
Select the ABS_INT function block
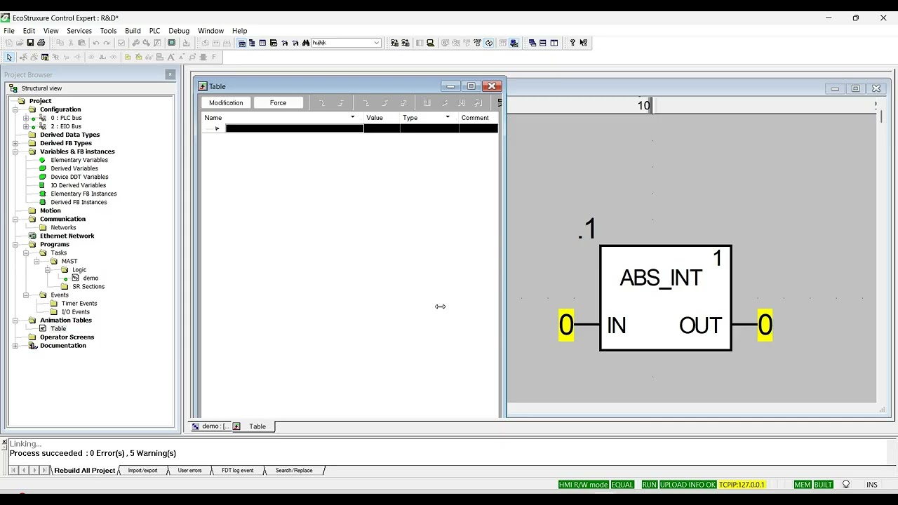666,298
